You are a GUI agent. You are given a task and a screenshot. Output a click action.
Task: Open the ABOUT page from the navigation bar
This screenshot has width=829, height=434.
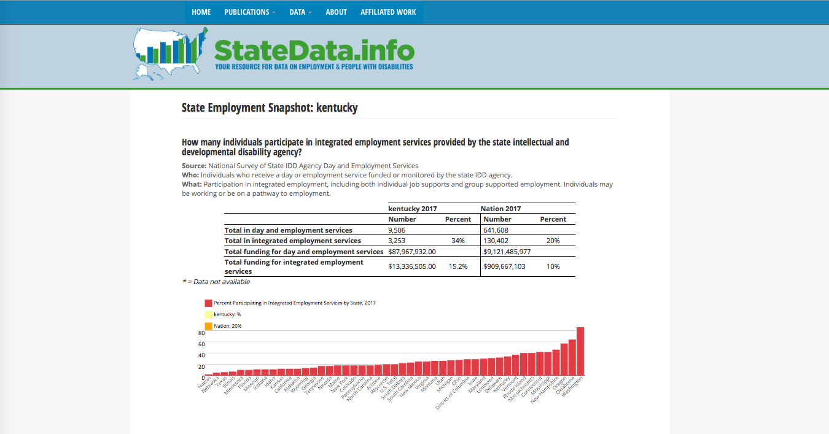336,12
